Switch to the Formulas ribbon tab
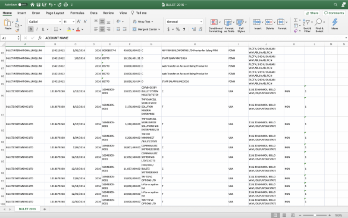This screenshot has width=348, height=218. click(x=77, y=13)
